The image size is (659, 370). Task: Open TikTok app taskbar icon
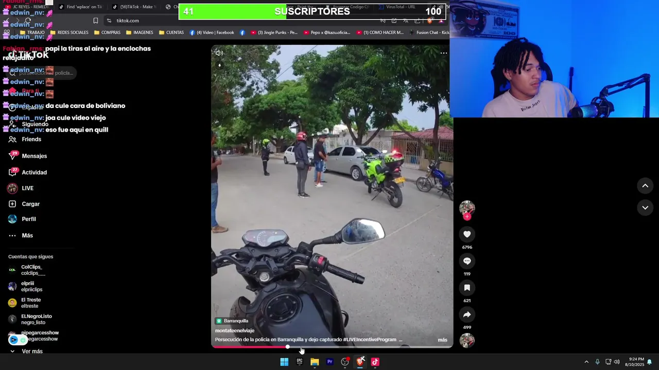pyautogui.click(x=375, y=362)
